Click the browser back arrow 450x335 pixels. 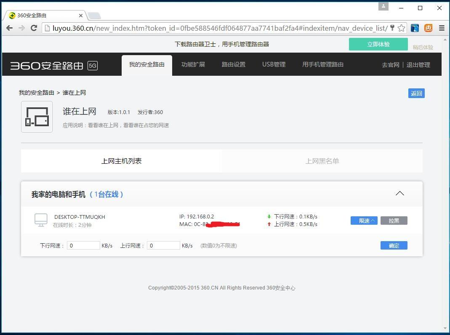coord(9,28)
